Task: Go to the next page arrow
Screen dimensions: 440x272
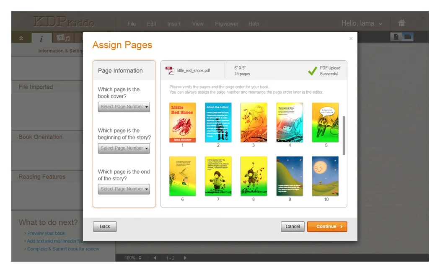Action: (x=185, y=258)
